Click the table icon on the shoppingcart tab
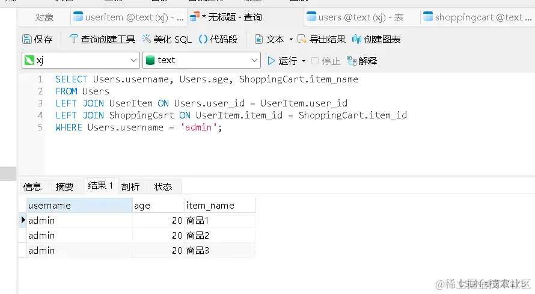 [x=428, y=16]
